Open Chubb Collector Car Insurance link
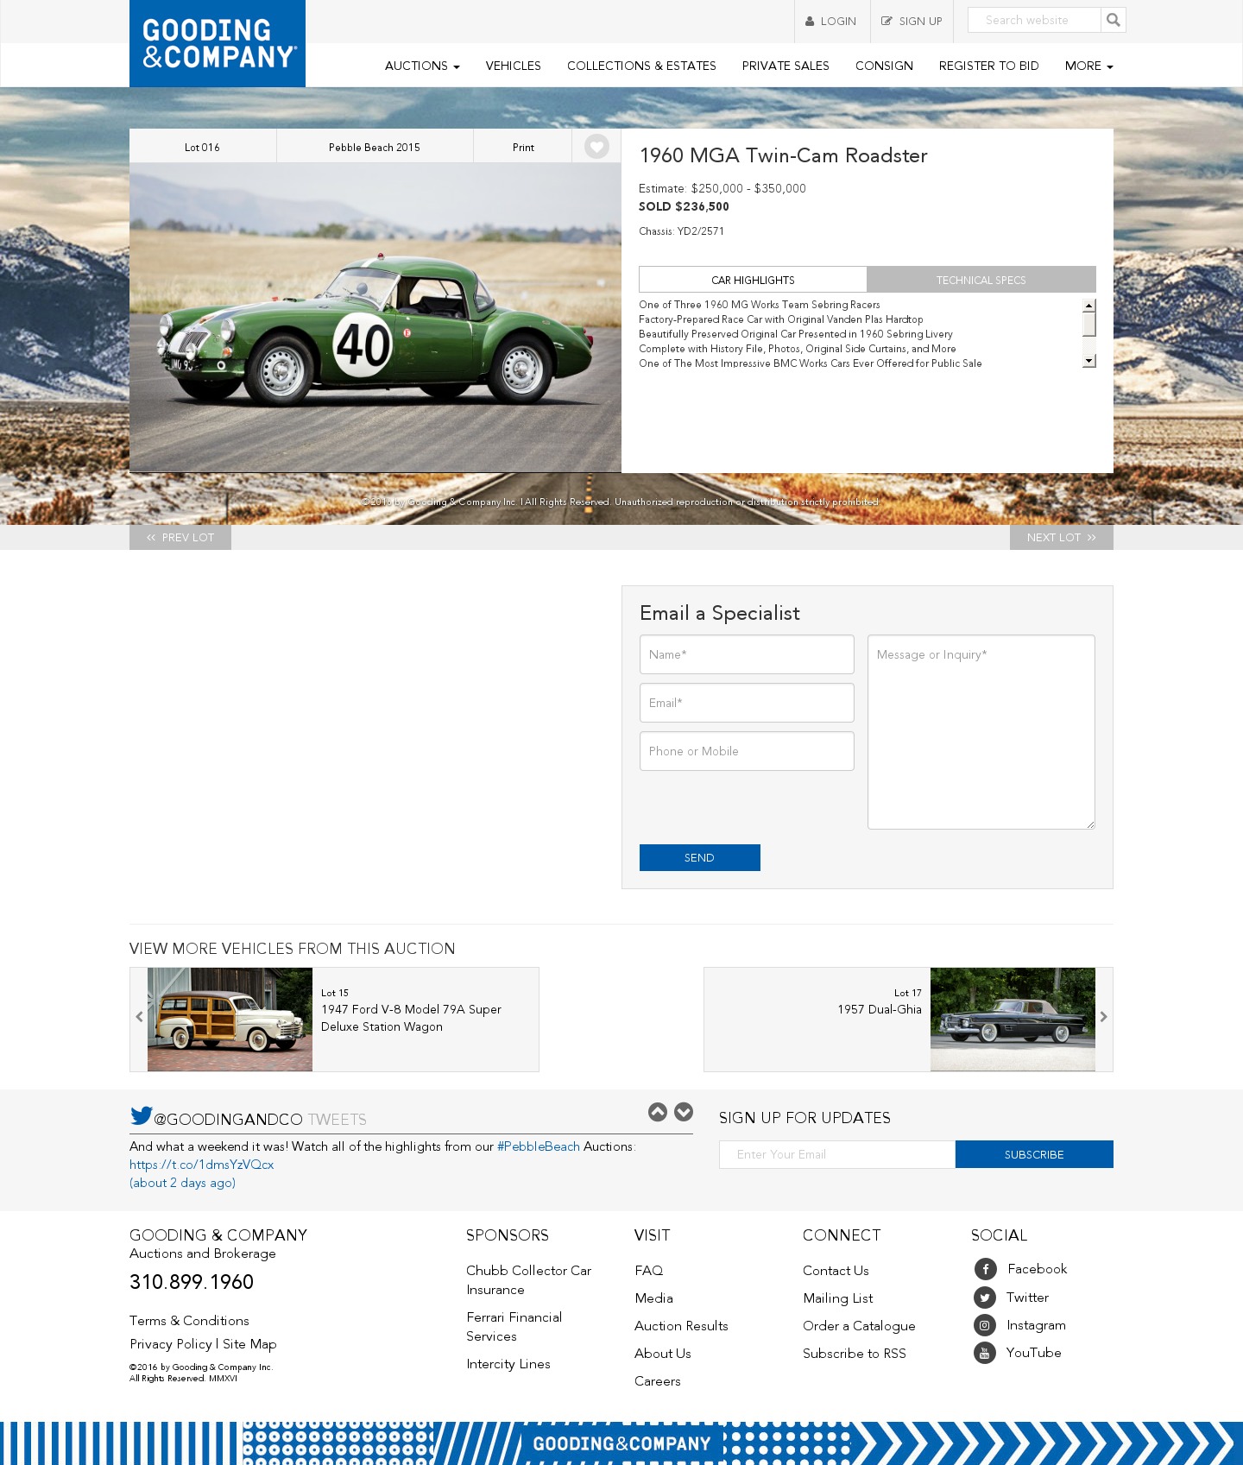 click(x=528, y=1280)
